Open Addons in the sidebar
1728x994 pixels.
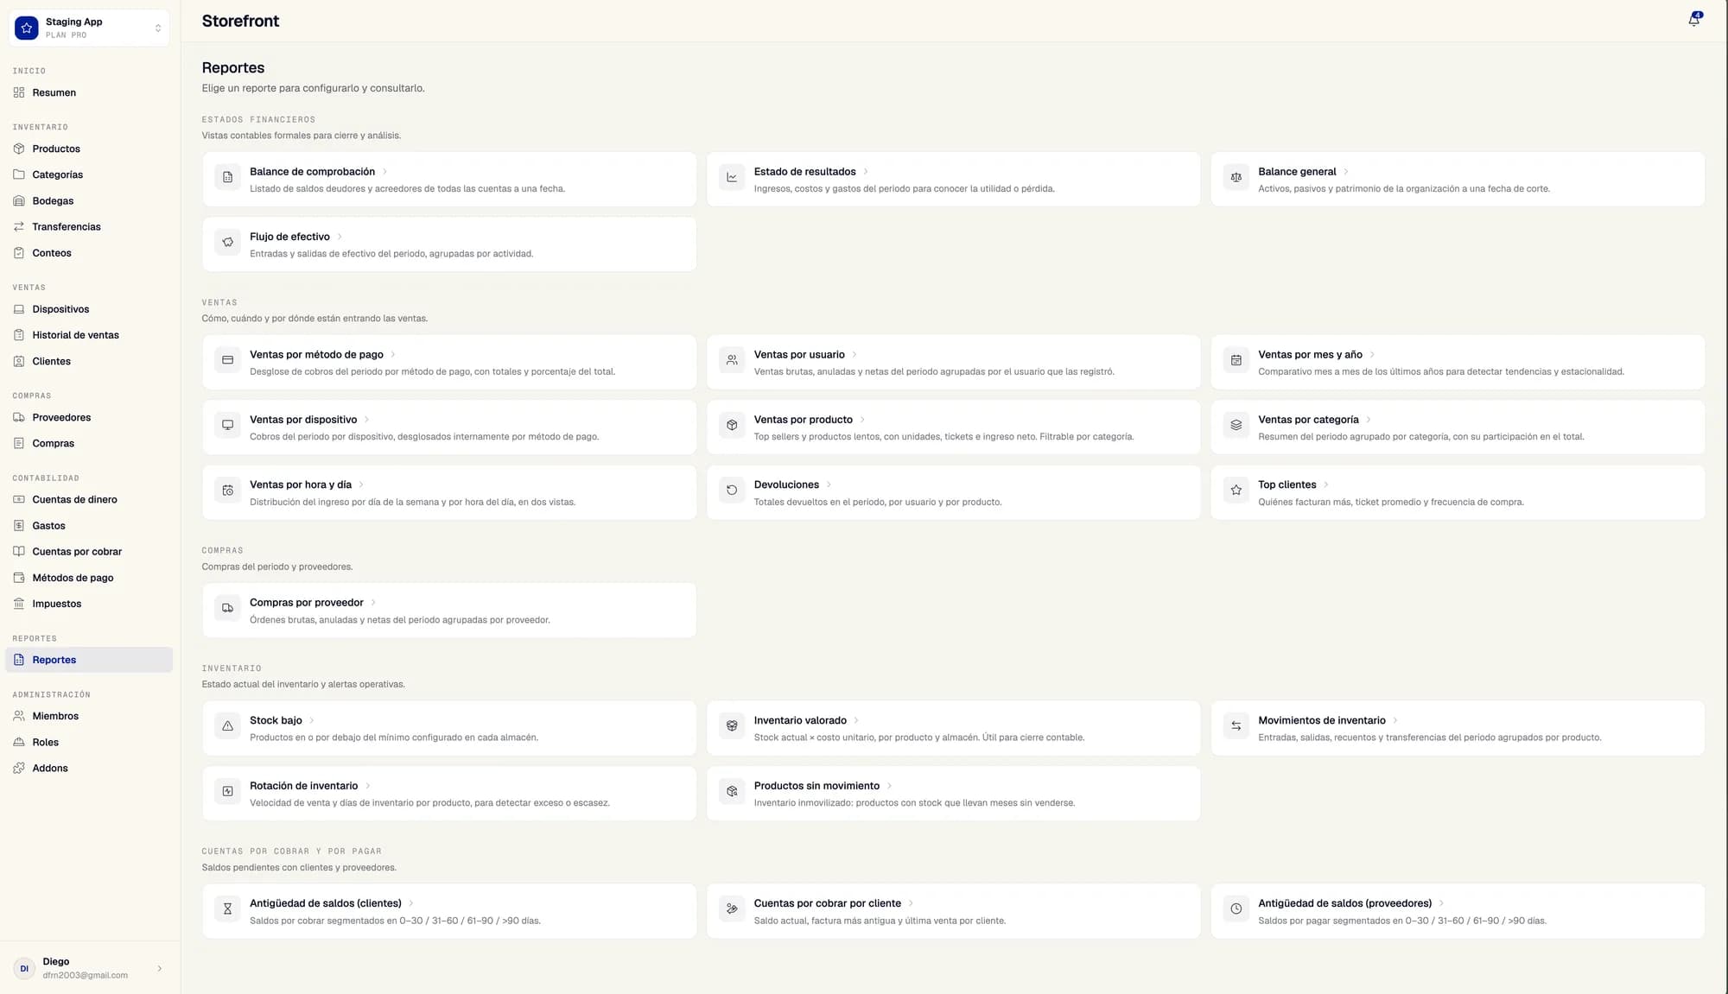point(89,768)
